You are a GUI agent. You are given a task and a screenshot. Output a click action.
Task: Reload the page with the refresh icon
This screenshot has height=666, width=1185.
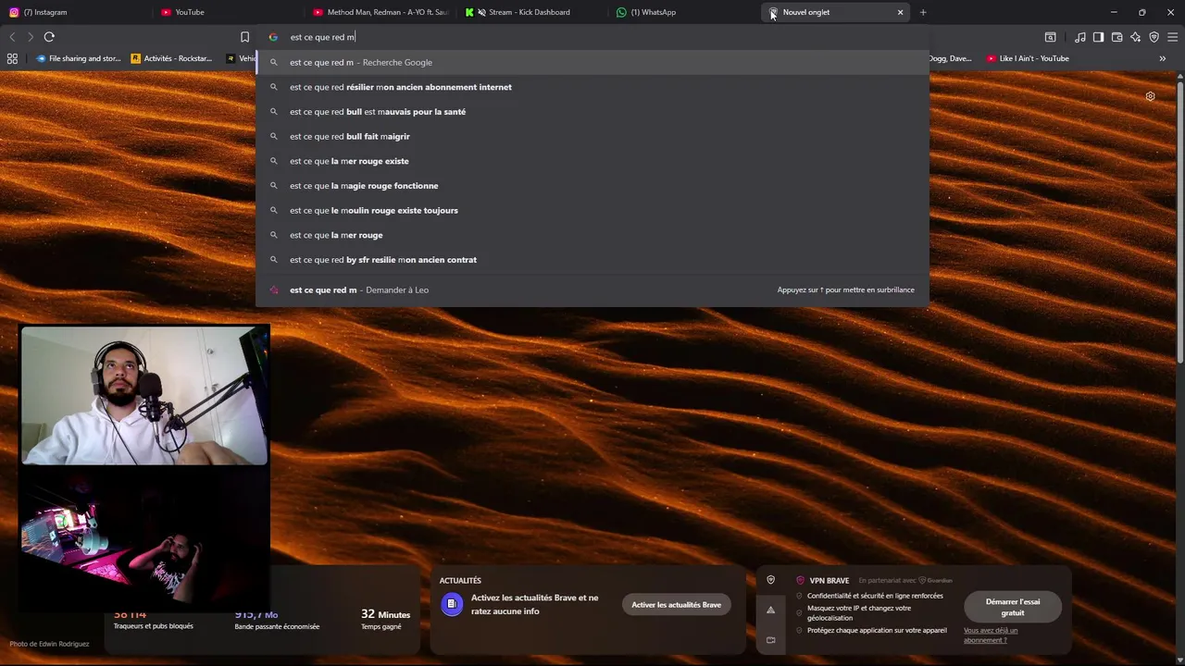[49, 37]
